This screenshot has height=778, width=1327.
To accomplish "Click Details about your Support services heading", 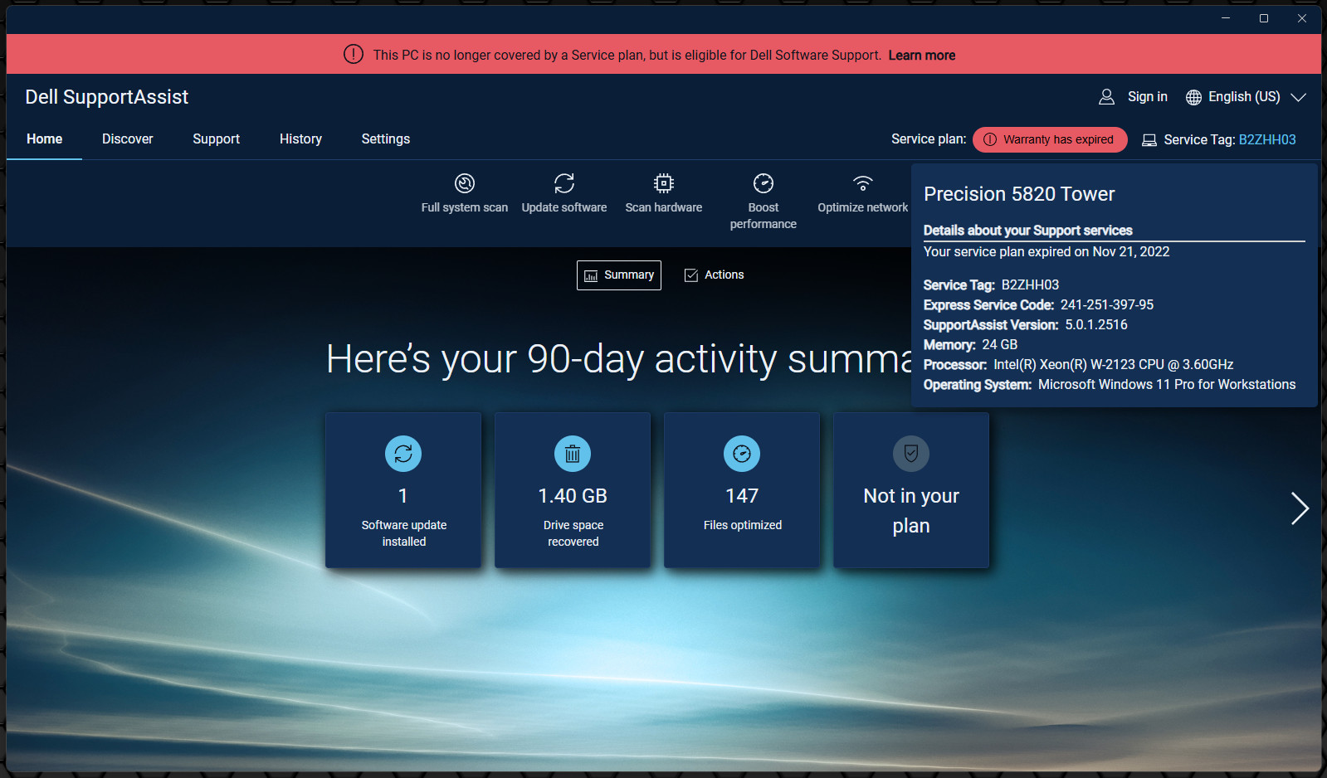I will tap(1028, 231).
